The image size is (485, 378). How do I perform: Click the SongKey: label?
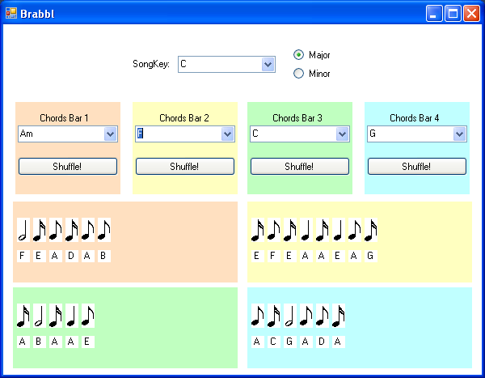coord(151,64)
